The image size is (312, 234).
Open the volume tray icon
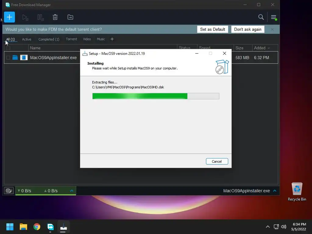click(x=284, y=227)
